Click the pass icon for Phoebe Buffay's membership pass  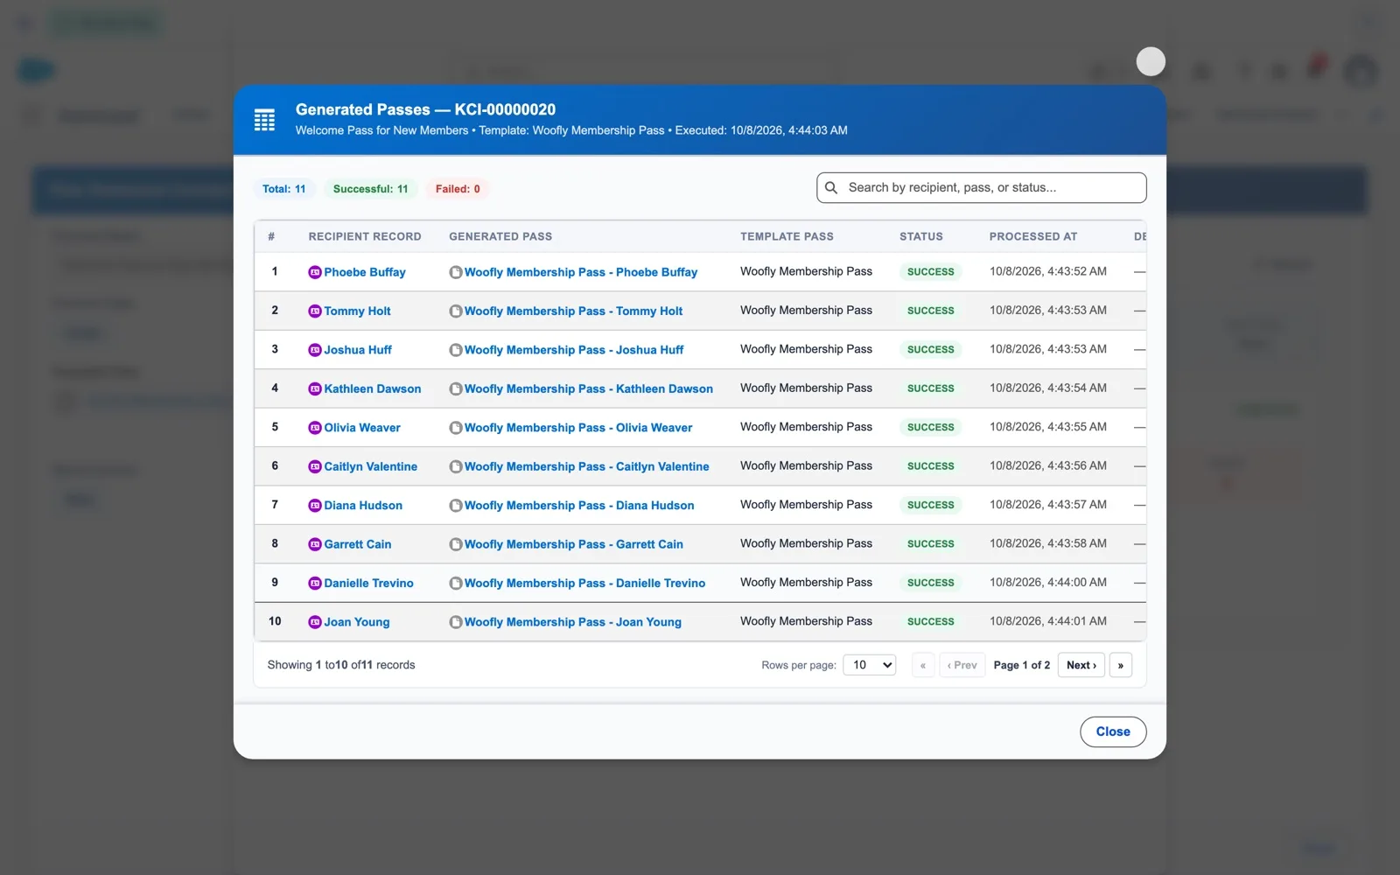pos(456,272)
